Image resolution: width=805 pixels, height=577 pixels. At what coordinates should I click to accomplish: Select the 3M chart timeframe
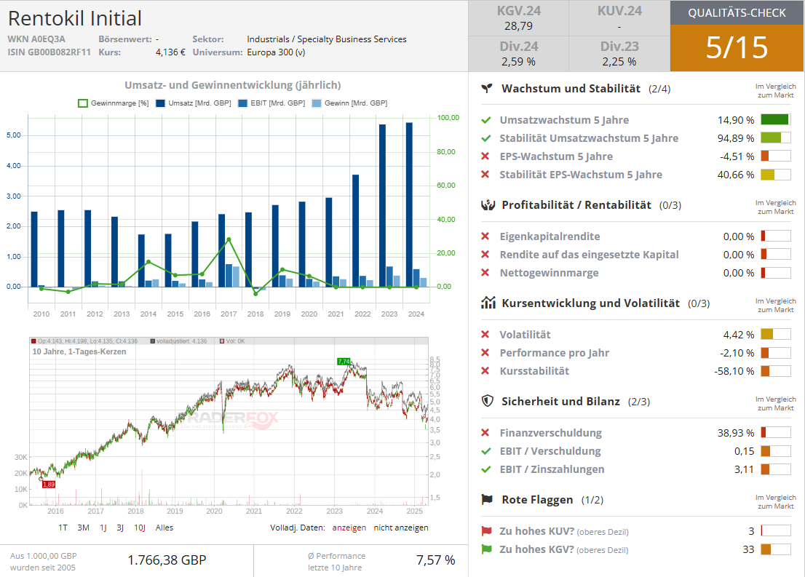pos(83,528)
